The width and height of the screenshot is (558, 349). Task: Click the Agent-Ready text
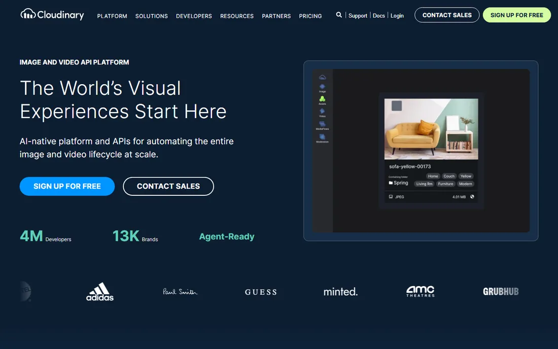pos(227,236)
